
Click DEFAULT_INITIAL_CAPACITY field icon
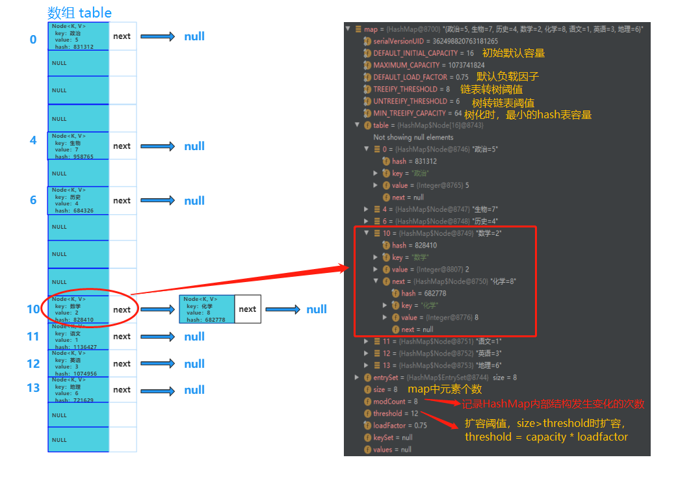coord(367,53)
